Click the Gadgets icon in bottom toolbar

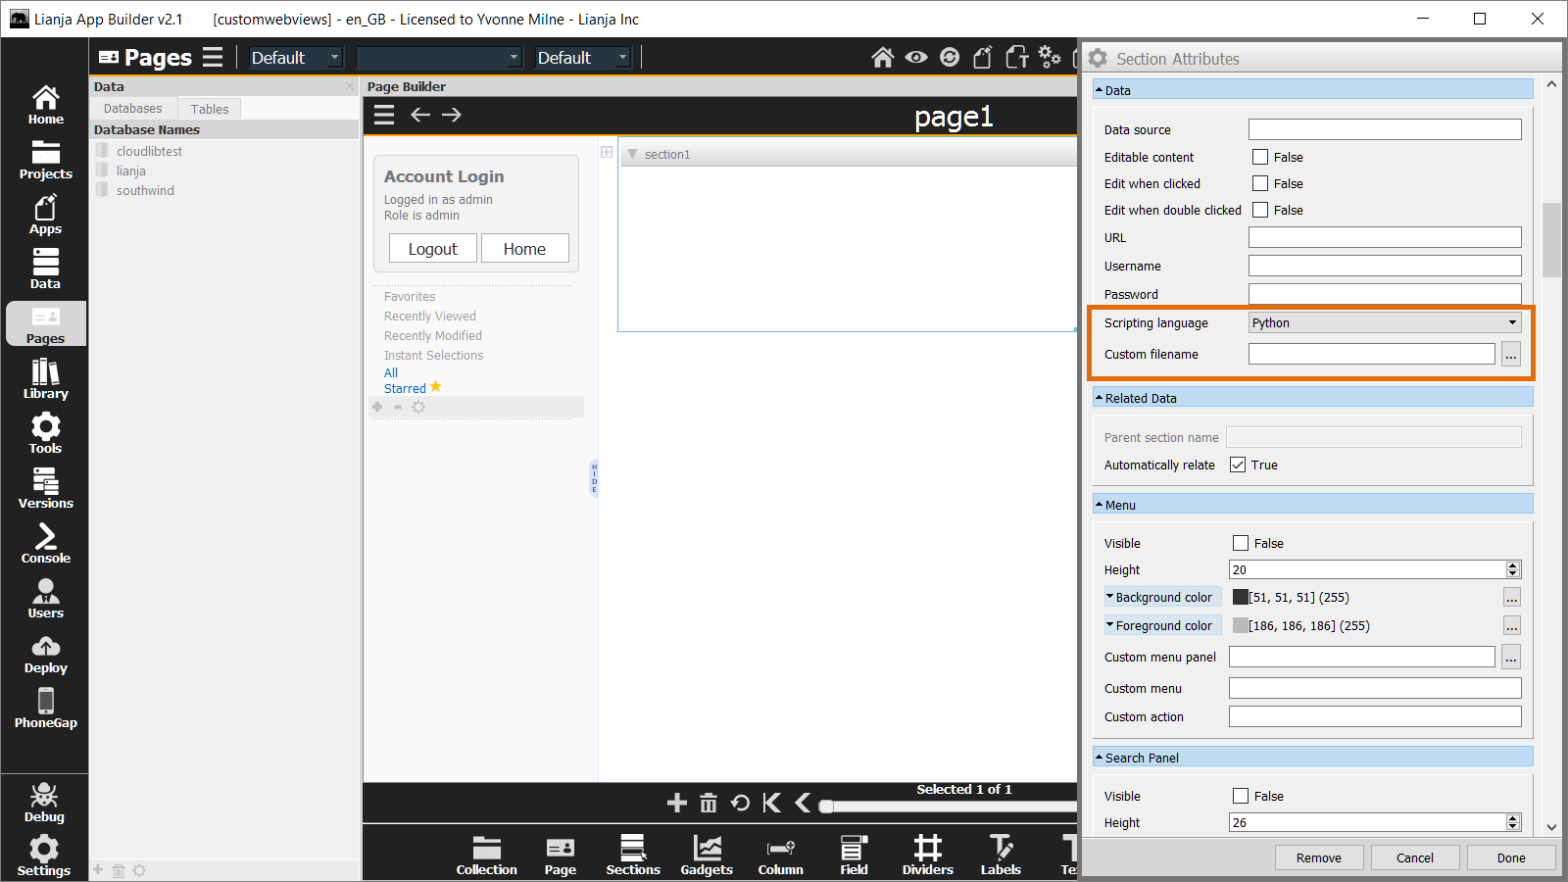point(707,854)
